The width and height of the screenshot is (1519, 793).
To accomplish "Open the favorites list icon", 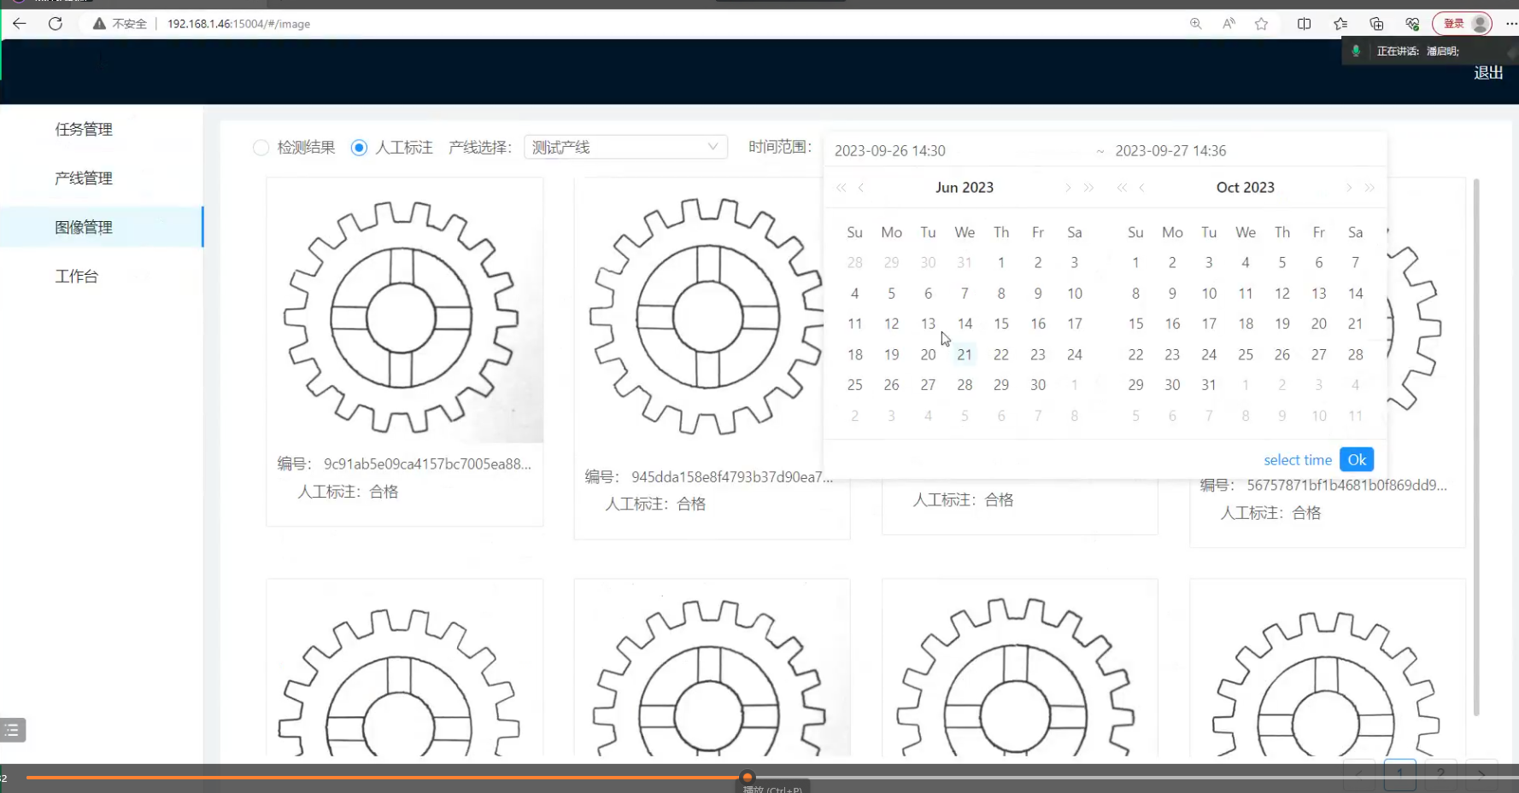I will point(1340,24).
